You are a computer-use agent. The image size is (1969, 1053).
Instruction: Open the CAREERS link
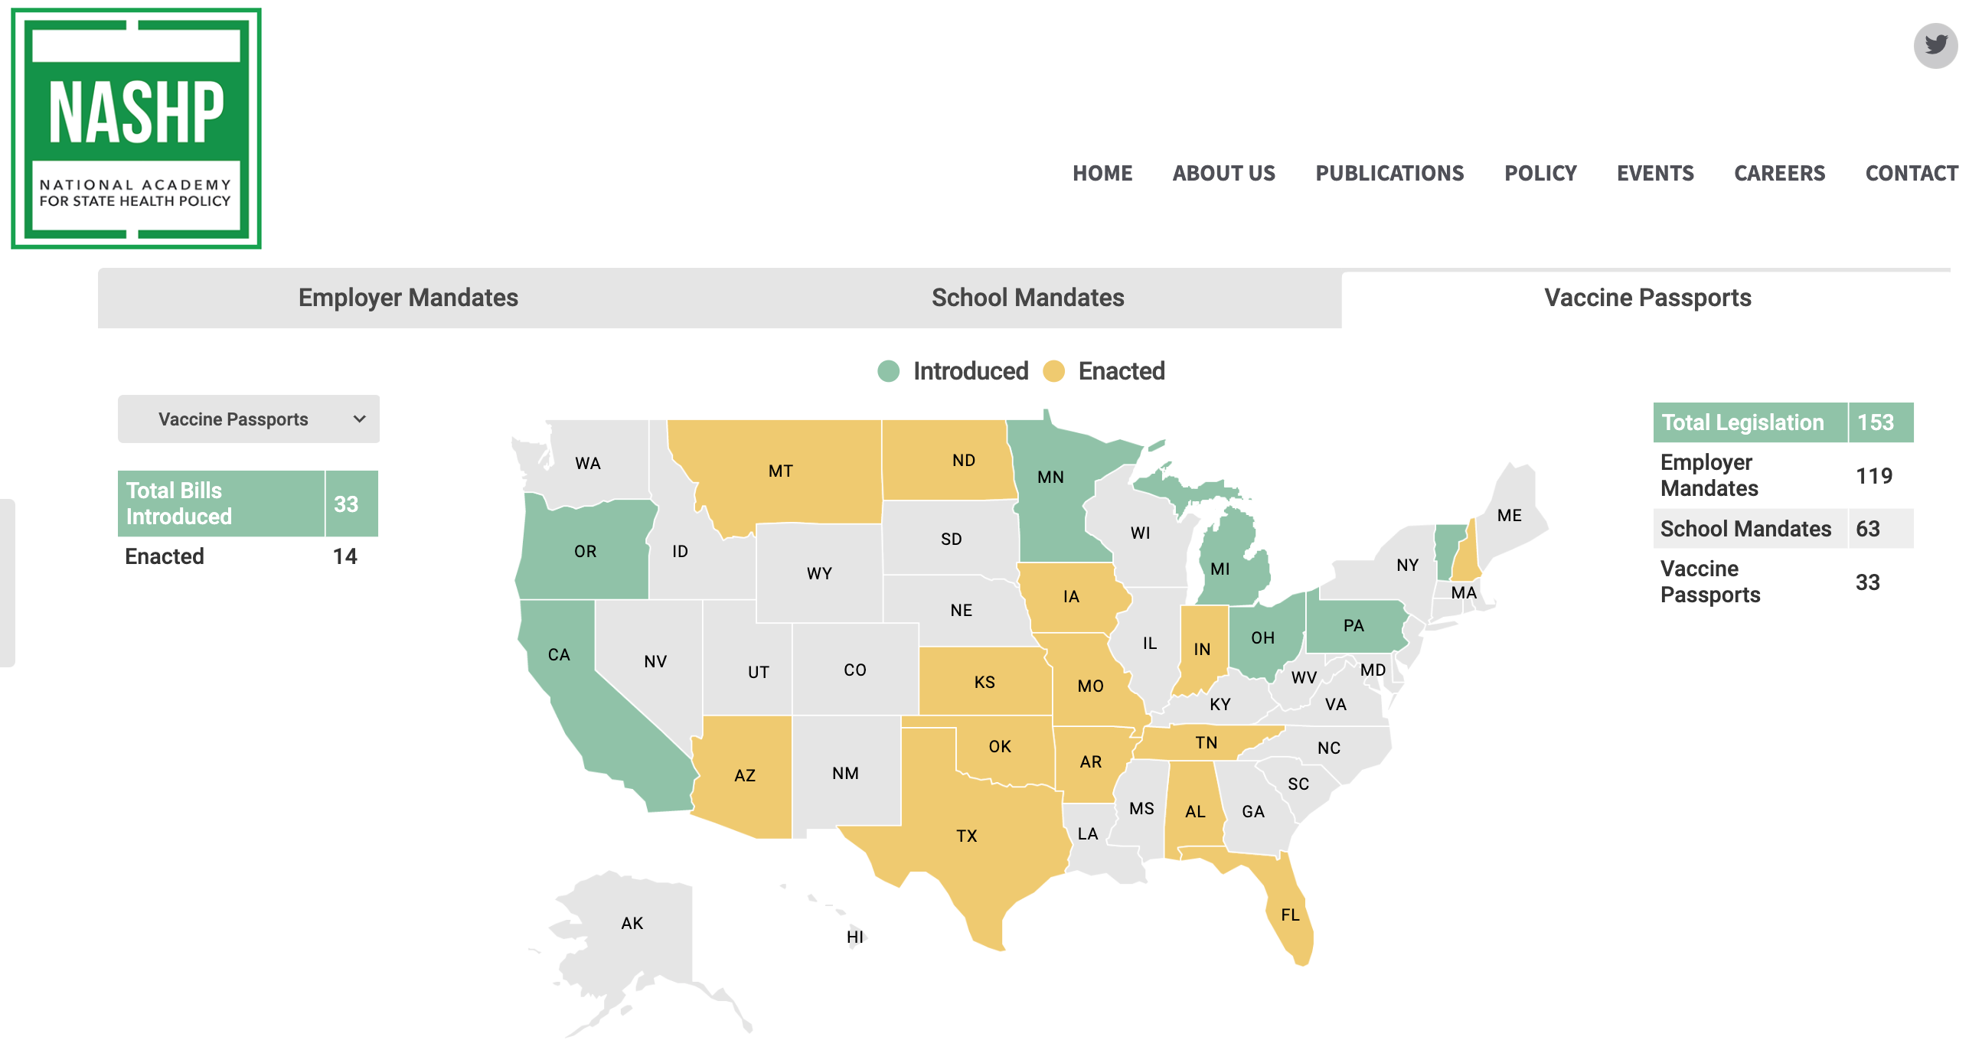click(x=1779, y=173)
